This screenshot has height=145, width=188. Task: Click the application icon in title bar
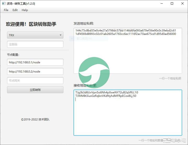click(4, 3)
